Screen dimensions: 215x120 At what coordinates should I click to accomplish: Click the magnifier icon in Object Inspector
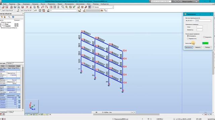click(9, 17)
